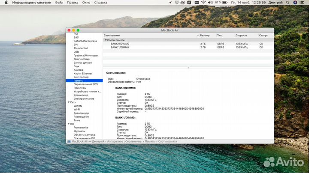Select Принтеры in the sidebar
Viewport: 309px width, 173px height.
80,88
